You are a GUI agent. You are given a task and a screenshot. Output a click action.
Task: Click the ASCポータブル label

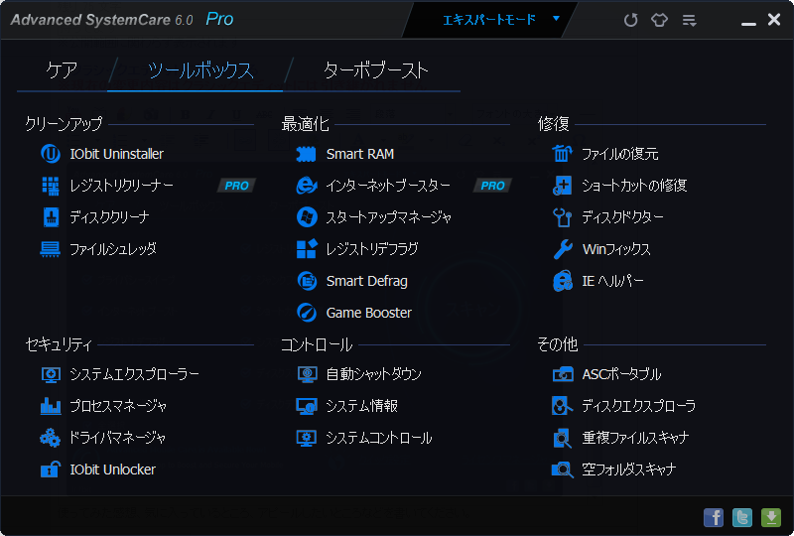pyautogui.click(x=621, y=374)
